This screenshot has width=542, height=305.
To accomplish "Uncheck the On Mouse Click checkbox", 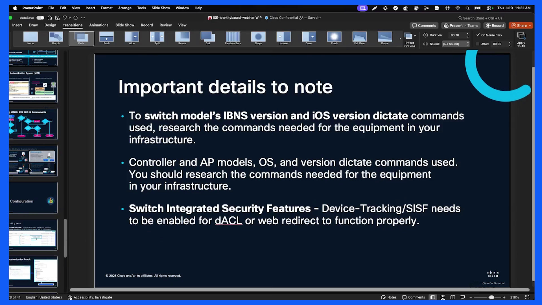I will (x=478, y=35).
